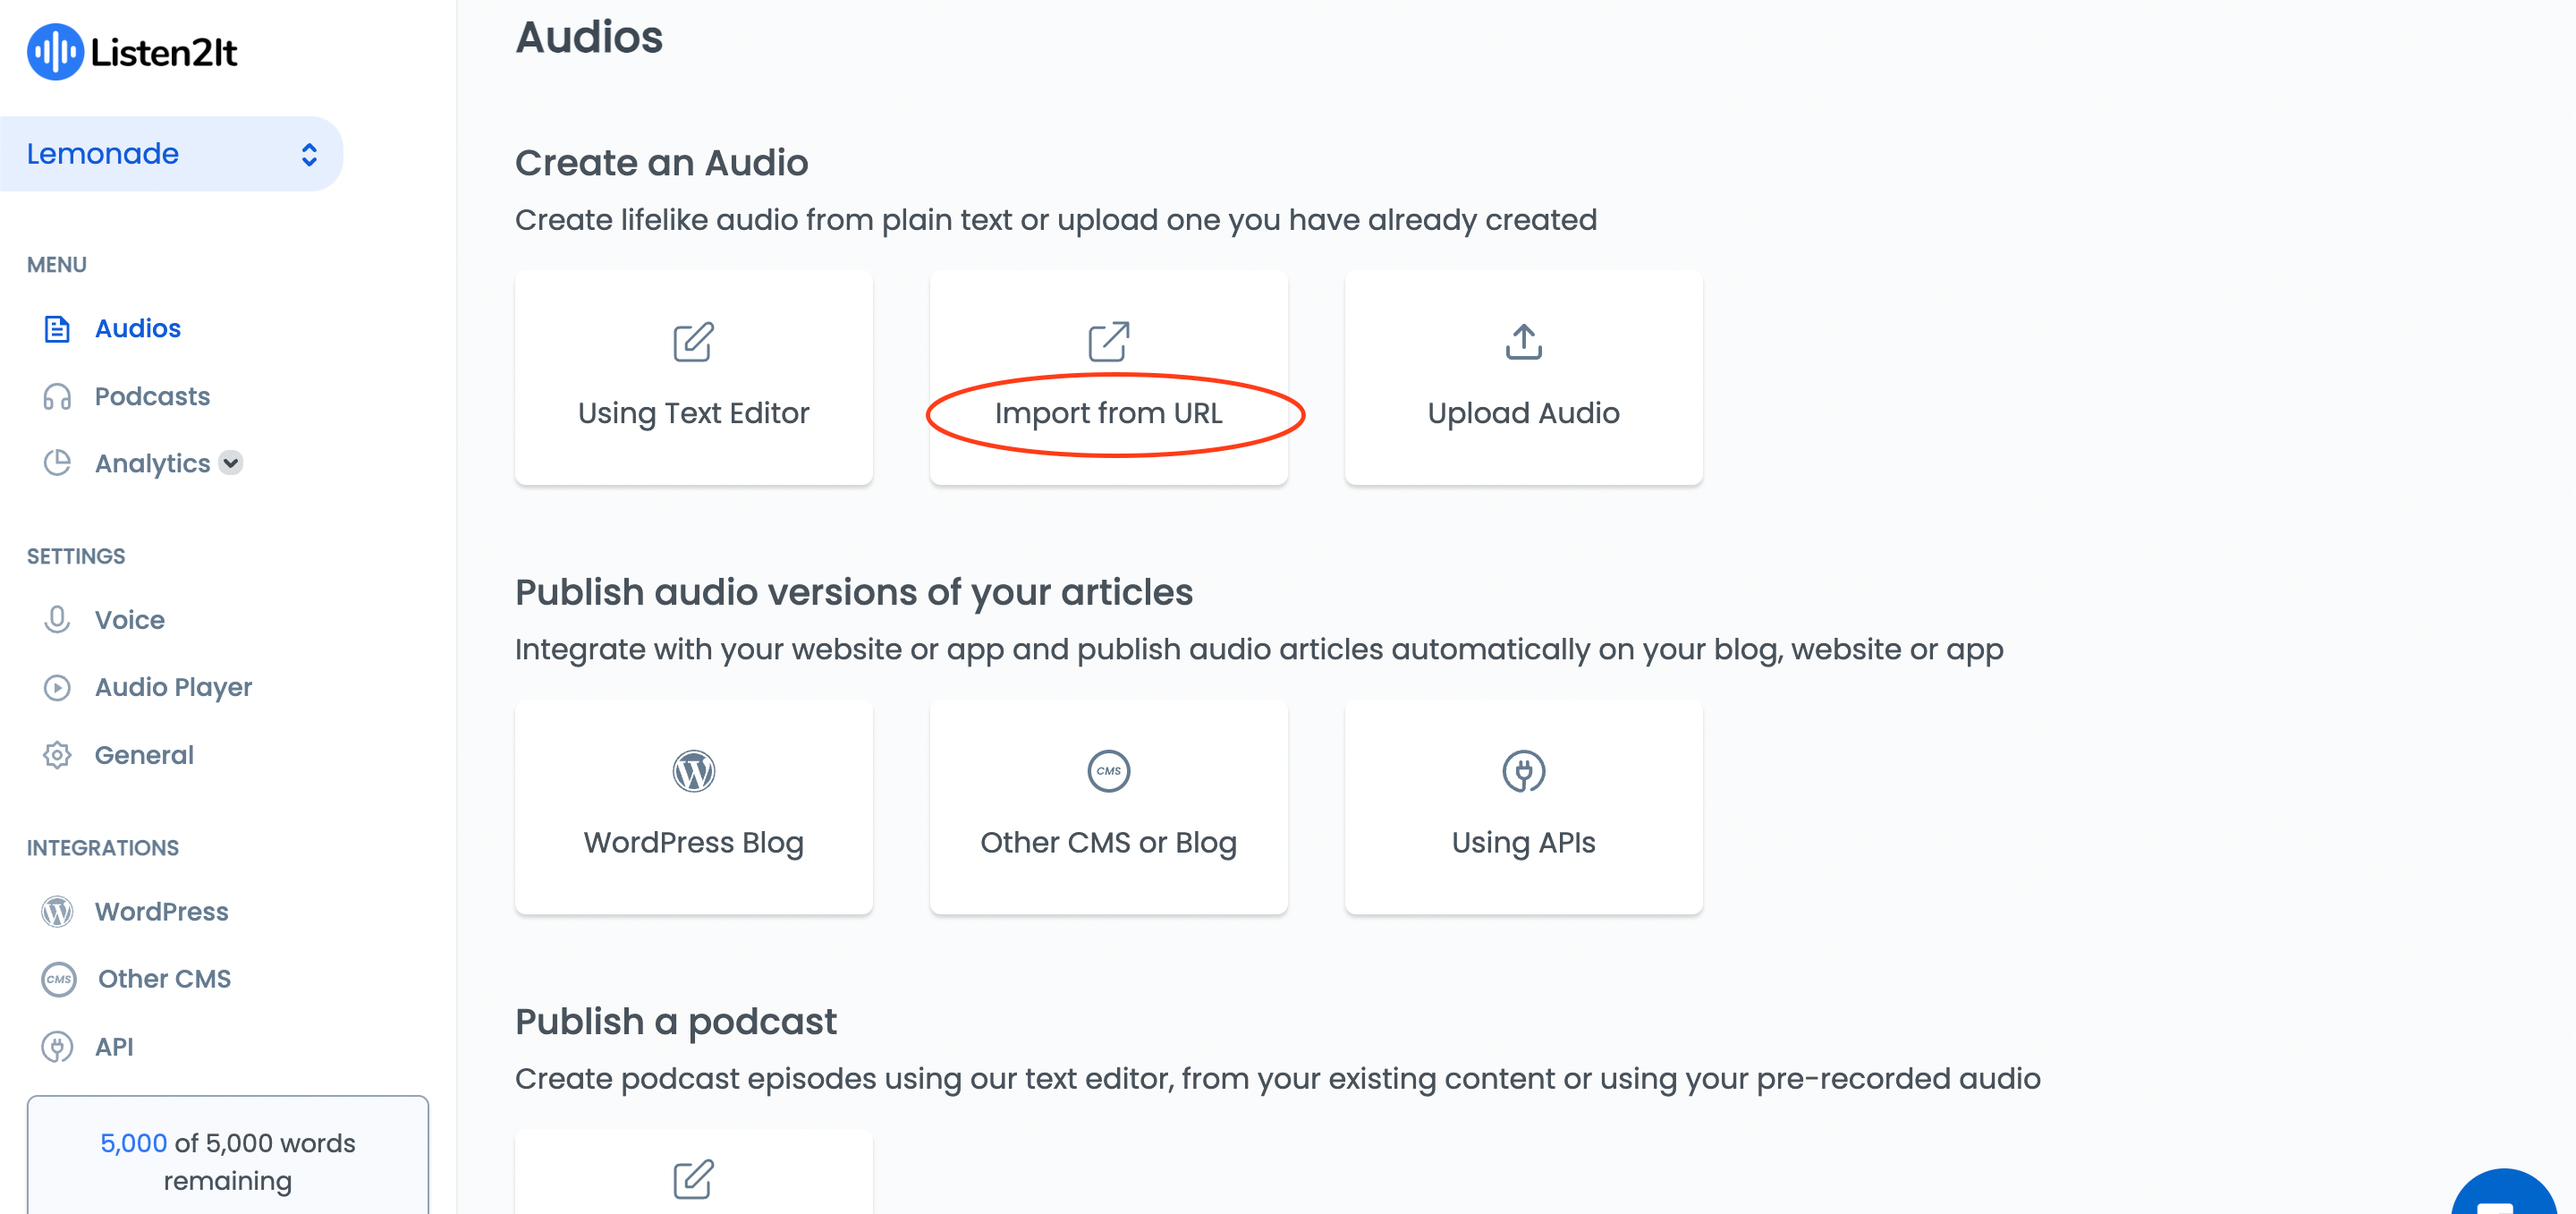2576x1214 pixels.
Task: Open the Other CMS integration
Action: point(164,979)
